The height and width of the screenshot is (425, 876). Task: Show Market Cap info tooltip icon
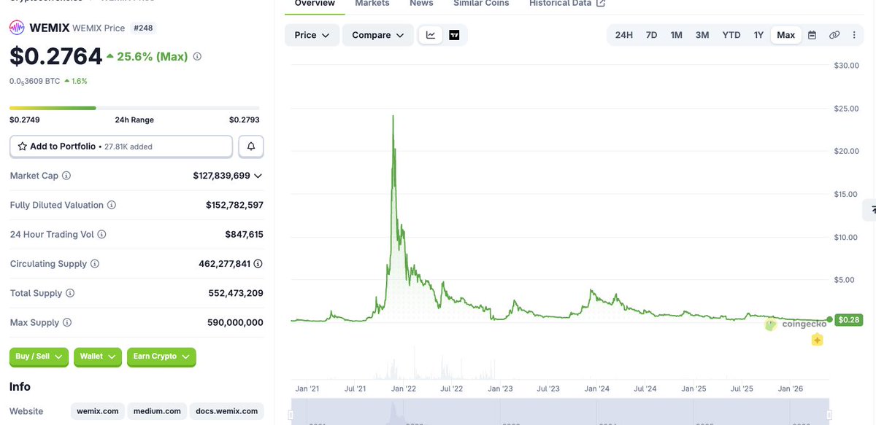click(66, 176)
